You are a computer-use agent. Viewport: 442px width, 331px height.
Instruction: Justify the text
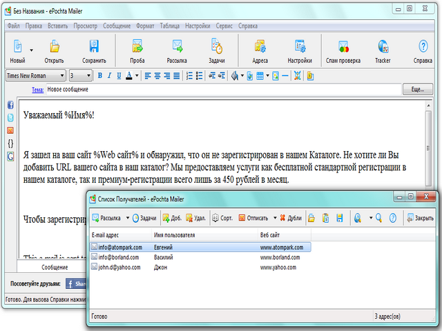(177, 75)
